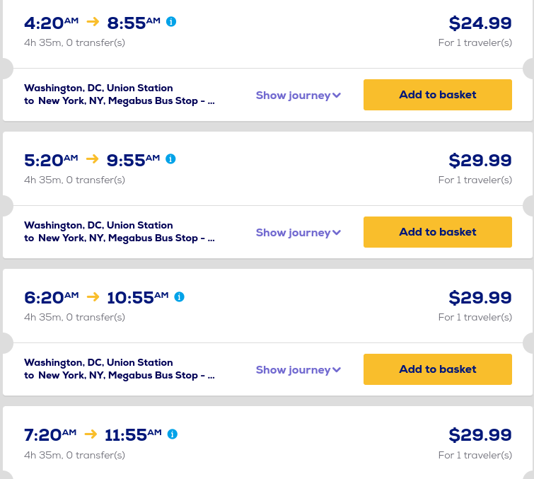Click info icon beside 11:55 AM arrival
The image size is (534, 479).
172,434
